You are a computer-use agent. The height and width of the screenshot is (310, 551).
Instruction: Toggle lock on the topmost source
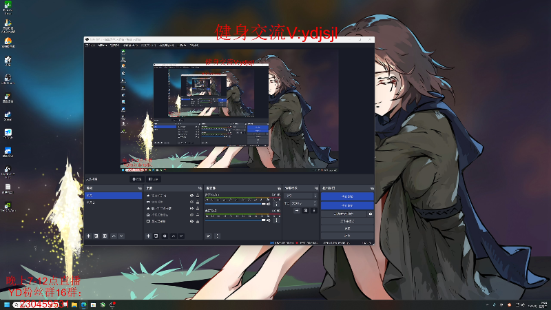198,196
